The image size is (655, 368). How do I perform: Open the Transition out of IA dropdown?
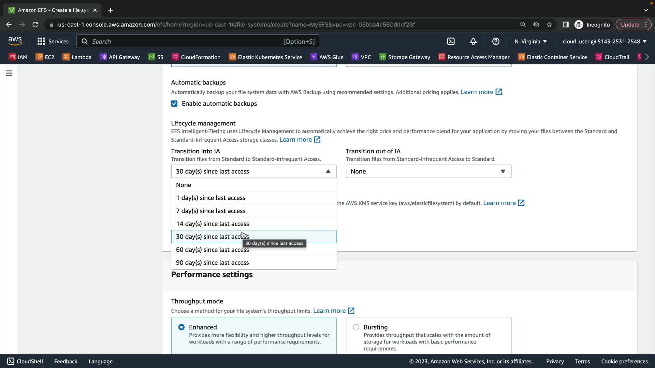[428, 171]
